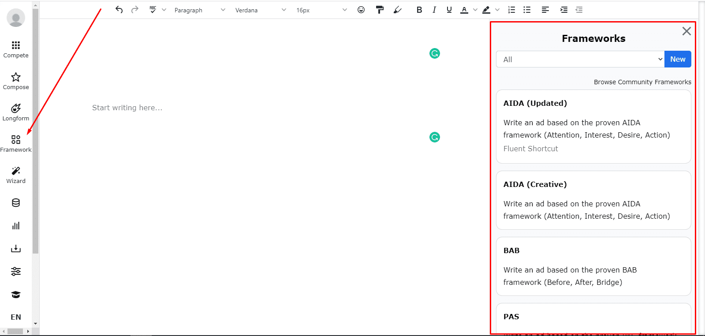Increase paragraph indent

point(564,10)
